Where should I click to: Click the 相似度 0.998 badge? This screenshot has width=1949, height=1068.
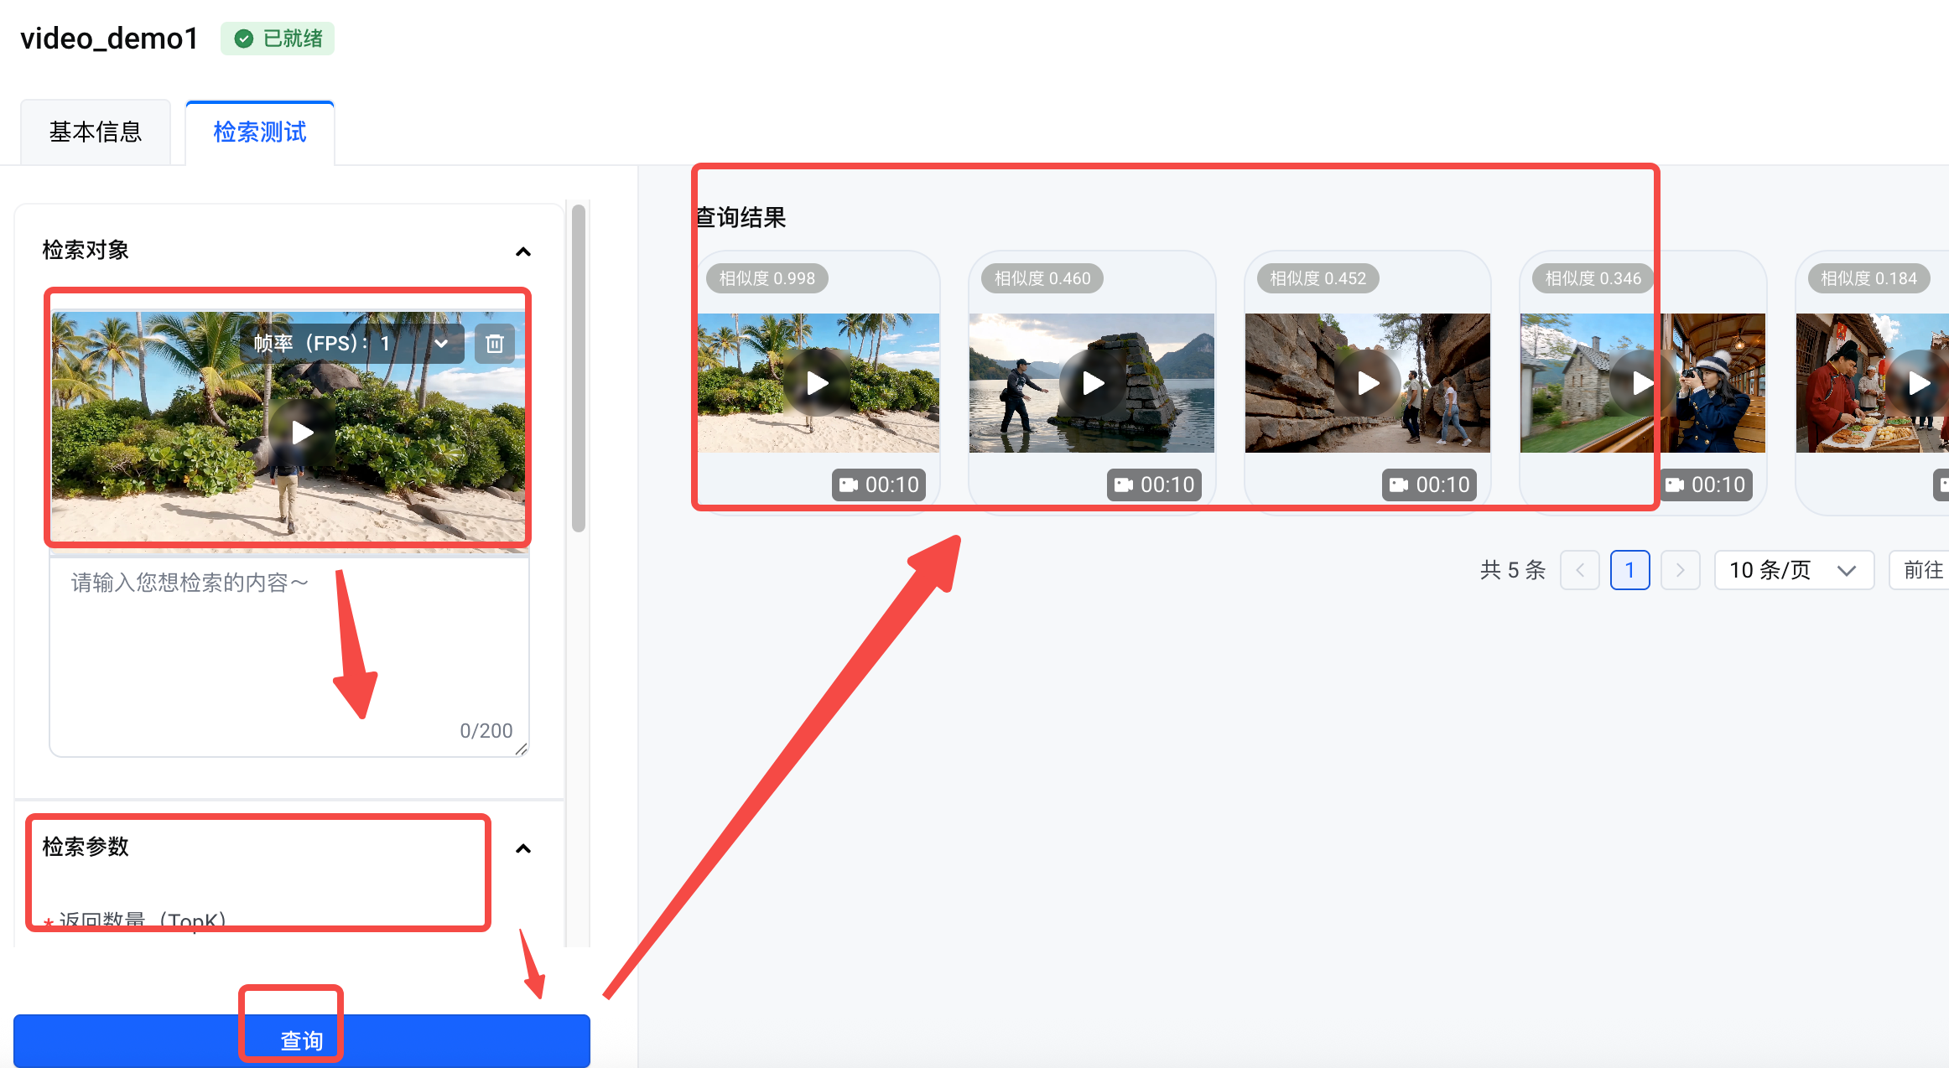767,278
